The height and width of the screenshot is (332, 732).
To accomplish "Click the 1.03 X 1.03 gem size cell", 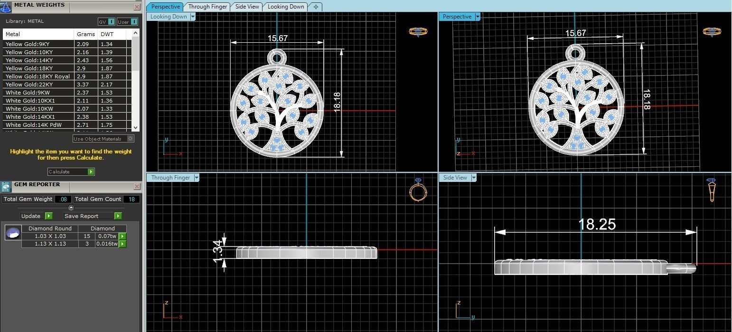I will pos(50,236).
